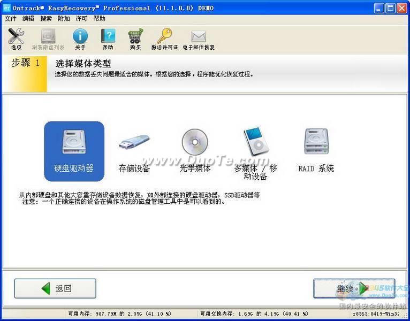Viewport: 410px width, 321px height.
Task: Minimize the EasyRecovery window
Action: (x=379, y=8)
